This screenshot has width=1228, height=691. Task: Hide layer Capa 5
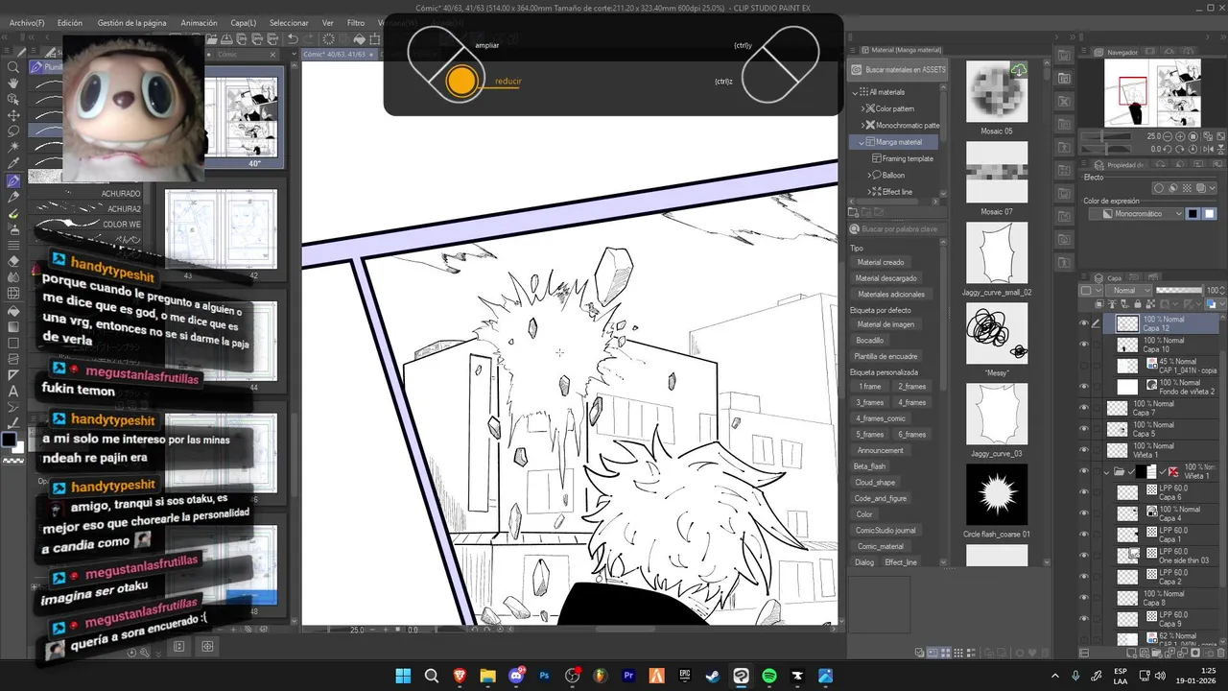click(1084, 429)
